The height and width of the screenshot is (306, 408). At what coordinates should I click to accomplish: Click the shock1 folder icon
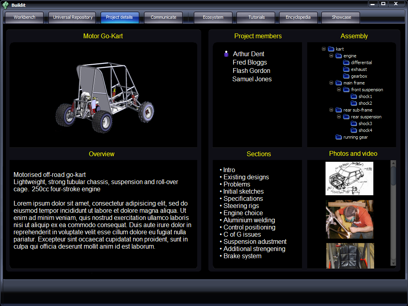353,96
